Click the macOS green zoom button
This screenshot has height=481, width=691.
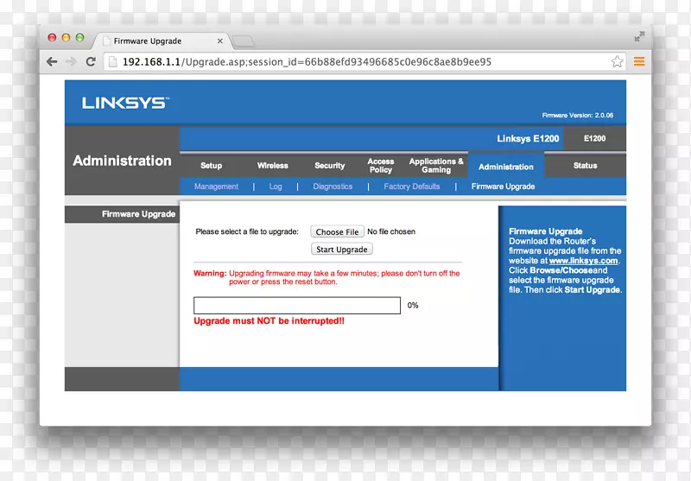tap(79, 37)
